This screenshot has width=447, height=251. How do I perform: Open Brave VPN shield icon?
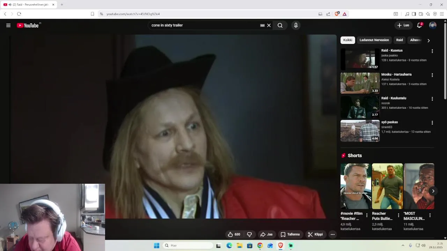click(435, 14)
